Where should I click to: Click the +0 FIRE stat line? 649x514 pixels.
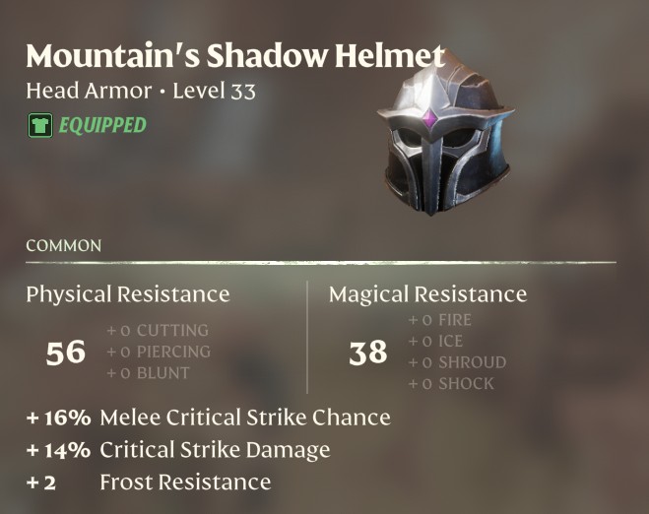[x=439, y=320]
